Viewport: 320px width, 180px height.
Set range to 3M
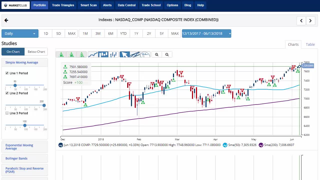tap(98, 33)
